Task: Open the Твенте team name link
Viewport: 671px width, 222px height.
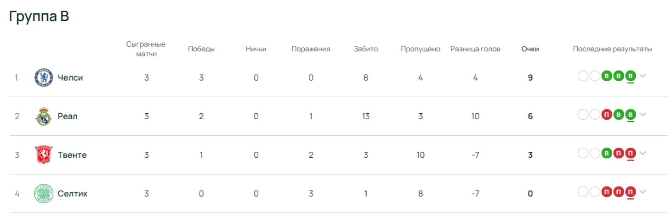Action: click(72, 155)
